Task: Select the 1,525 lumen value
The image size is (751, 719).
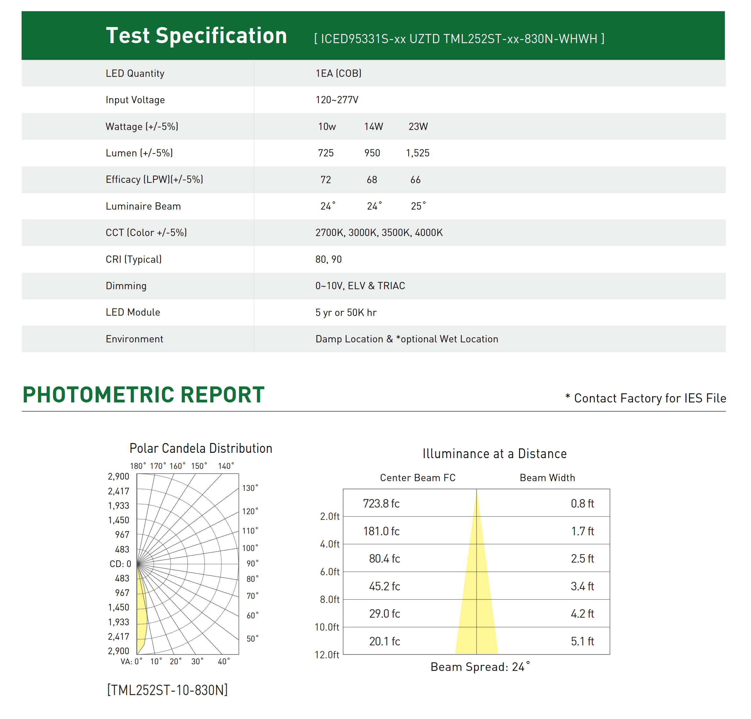Action: (418, 153)
